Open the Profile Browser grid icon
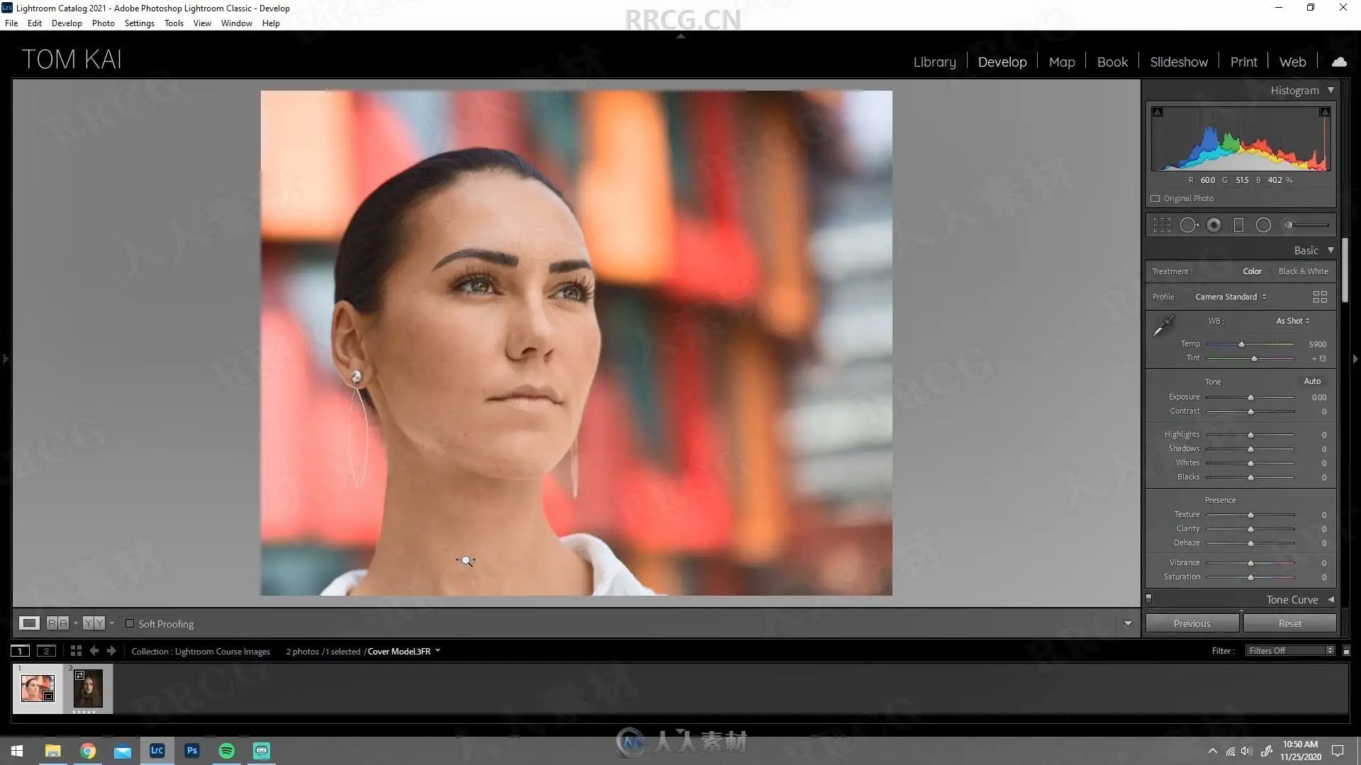 pos(1319,297)
